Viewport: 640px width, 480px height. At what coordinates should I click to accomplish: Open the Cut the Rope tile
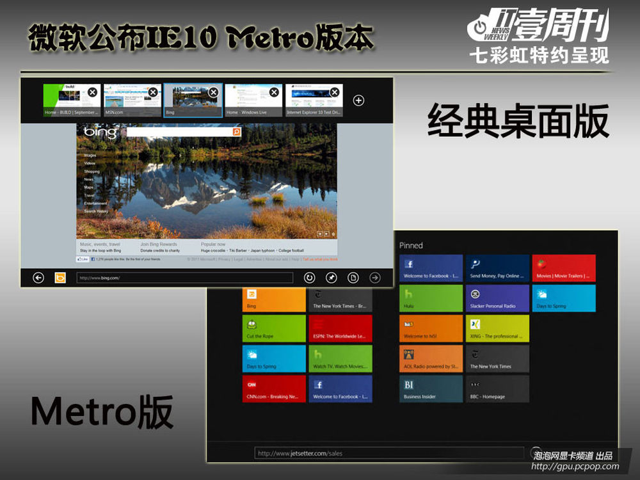274,328
